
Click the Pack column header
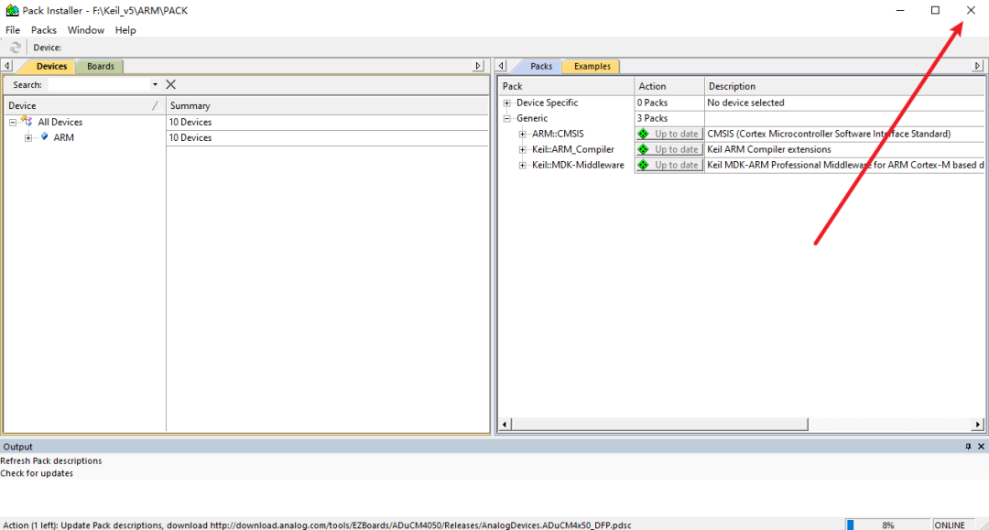click(x=567, y=86)
